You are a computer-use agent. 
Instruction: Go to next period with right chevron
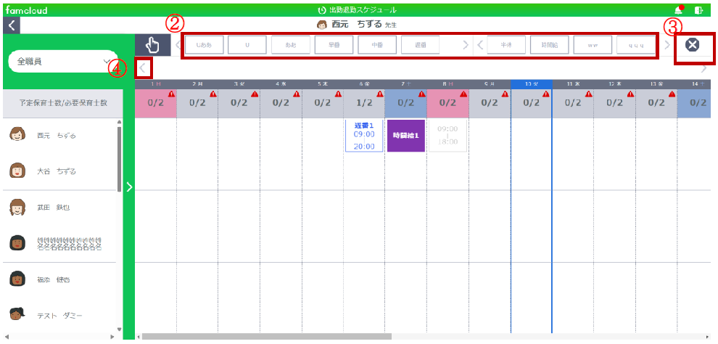click(x=703, y=68)
